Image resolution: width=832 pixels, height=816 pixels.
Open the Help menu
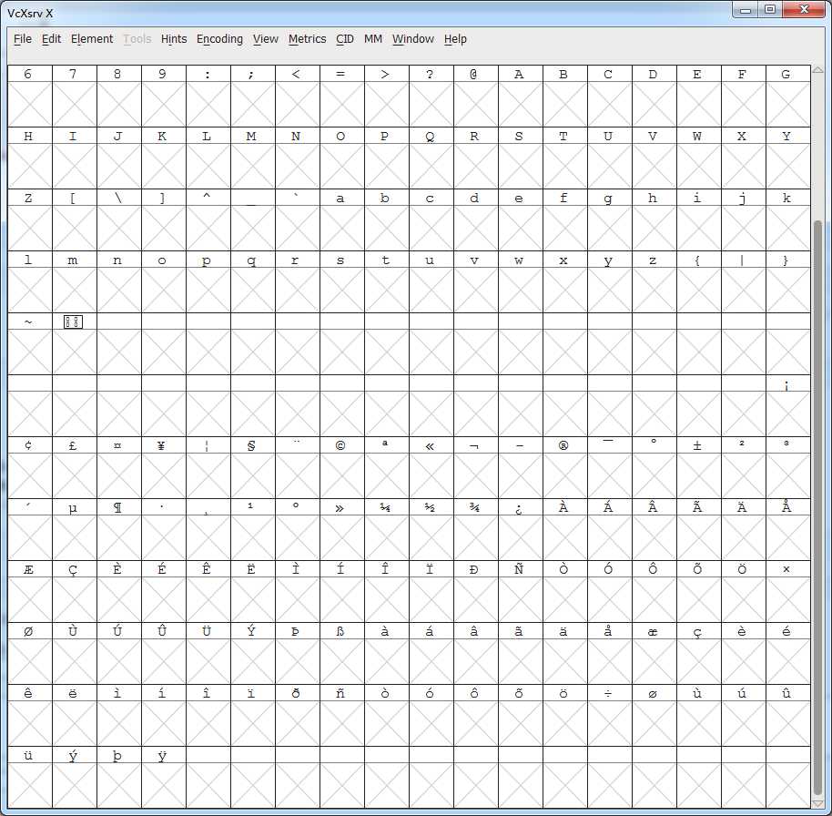point(455,39)
